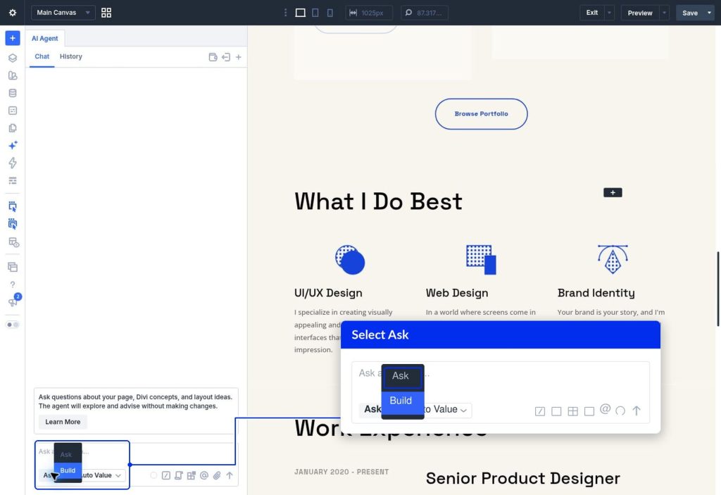The image size is (721, 495).
Task: Open the Layers panel icon
Action: click(x=13, y=58)
